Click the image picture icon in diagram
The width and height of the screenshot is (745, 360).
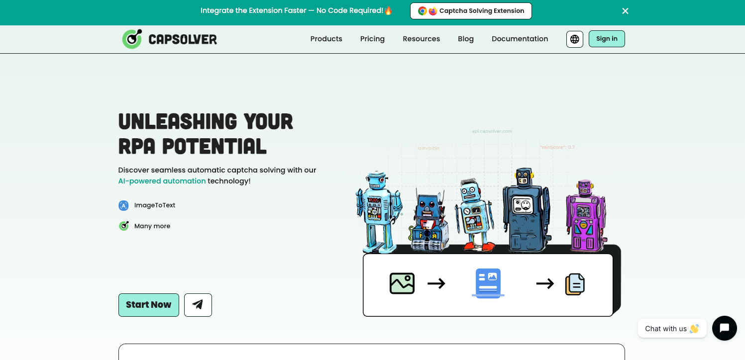click(402, 283)
